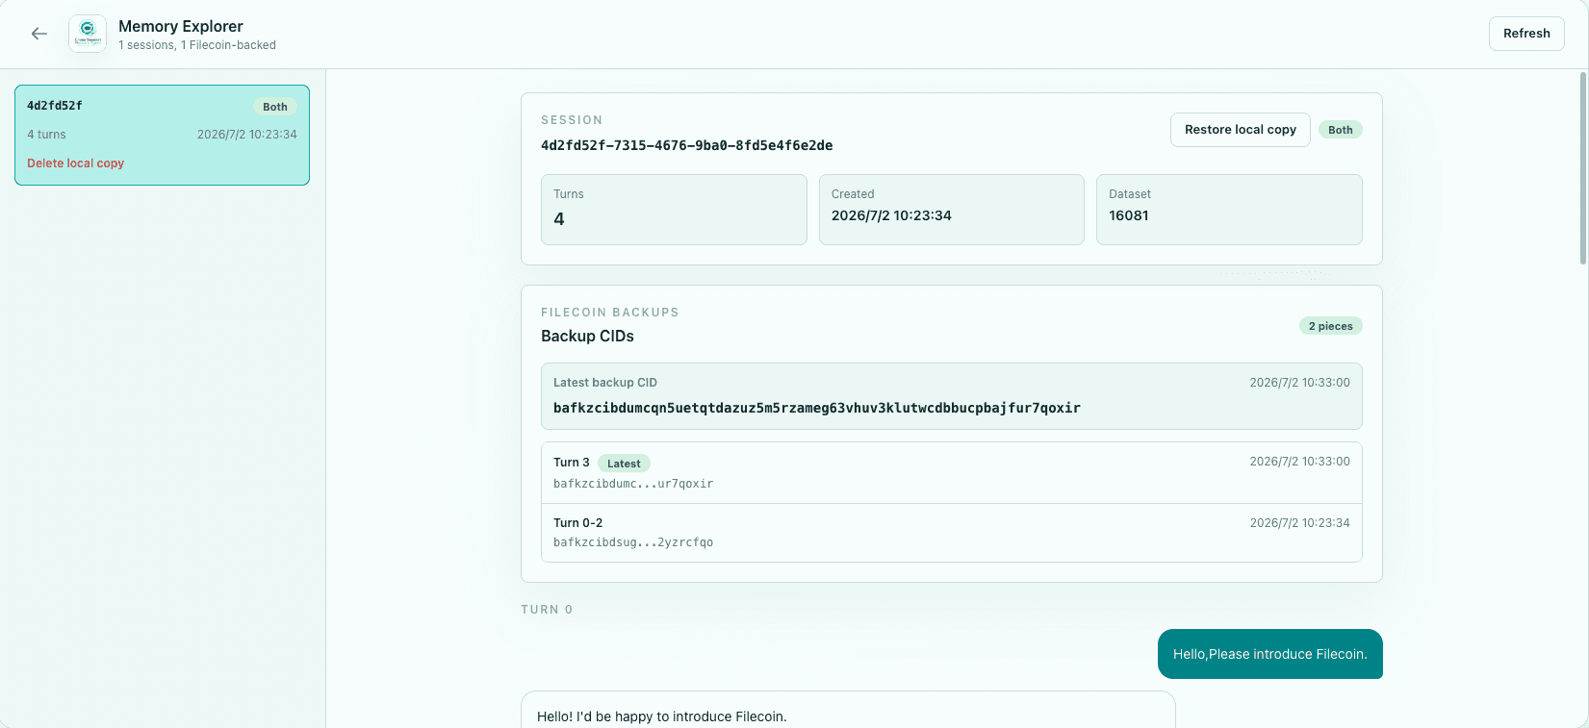This screenshot has width=1589, height=728.
Task: Click CID bafkzcibdumc...ur7qoxir
Action: point(633,484)
